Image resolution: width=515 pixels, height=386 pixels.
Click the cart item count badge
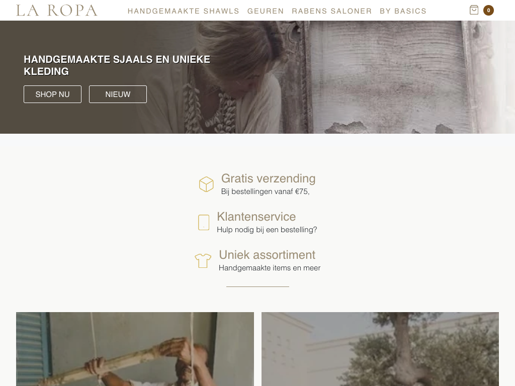488,11
